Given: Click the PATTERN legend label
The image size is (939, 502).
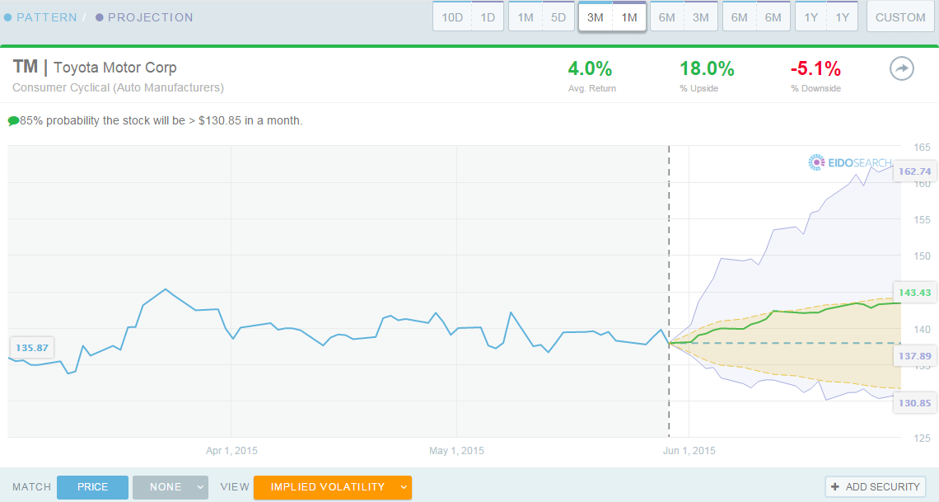Looking at the screenshot, I should 47,17.
